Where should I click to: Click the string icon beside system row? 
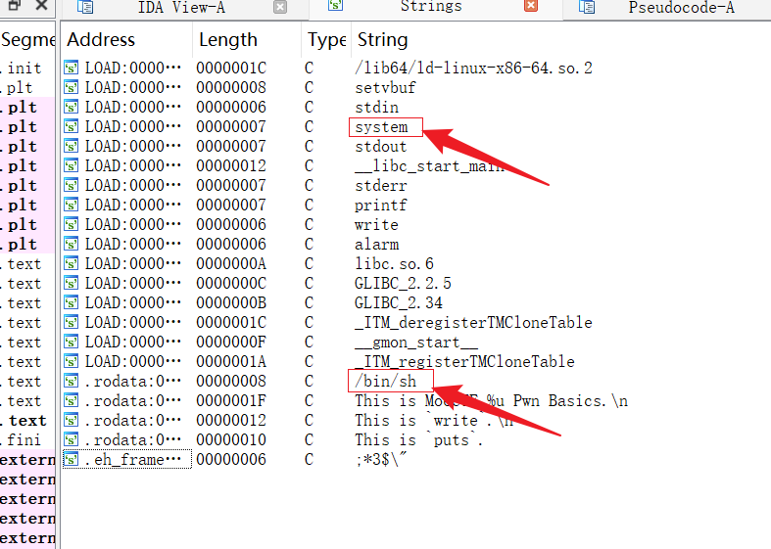(x=71, y=126)
